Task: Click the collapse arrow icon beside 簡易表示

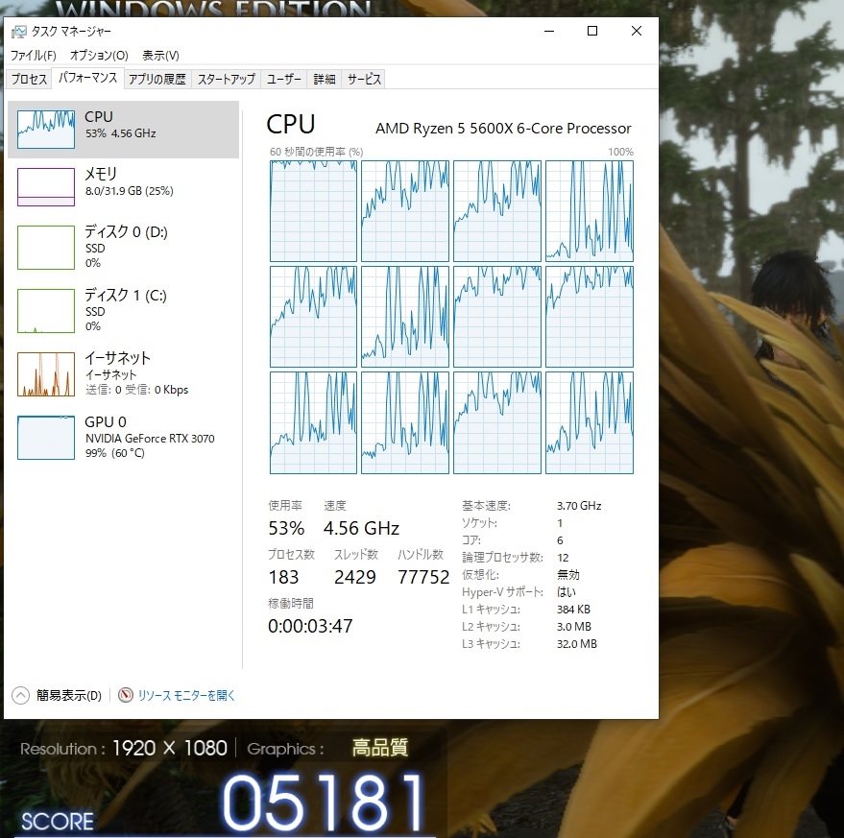Action: [x=20, y=695]
